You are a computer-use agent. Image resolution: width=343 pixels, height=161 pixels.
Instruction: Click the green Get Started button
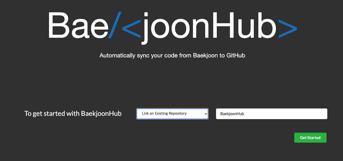310,138
